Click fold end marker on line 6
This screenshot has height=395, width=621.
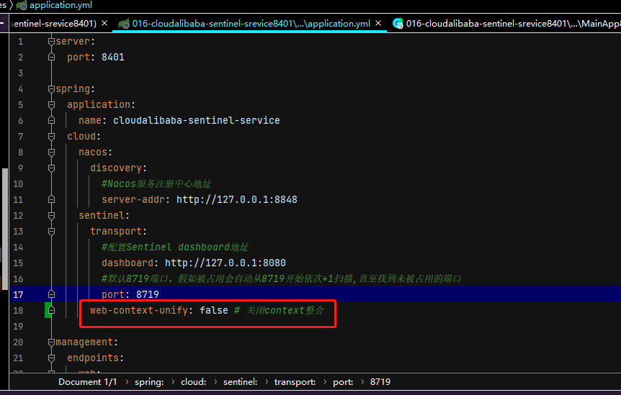click(51, 120)
